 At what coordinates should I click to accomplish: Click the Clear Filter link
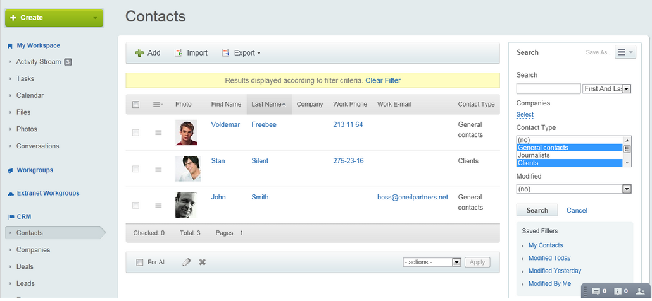click(383, 80)
